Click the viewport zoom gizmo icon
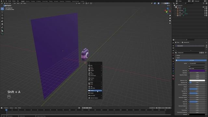The image size is (208, 117). click(170, 16)
